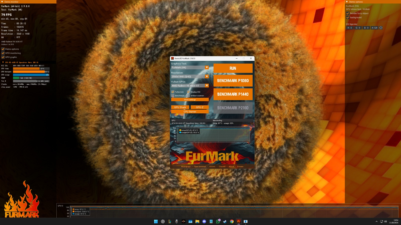Open More settings
Screen dimensions: 401x225
(x=190, y=100)
